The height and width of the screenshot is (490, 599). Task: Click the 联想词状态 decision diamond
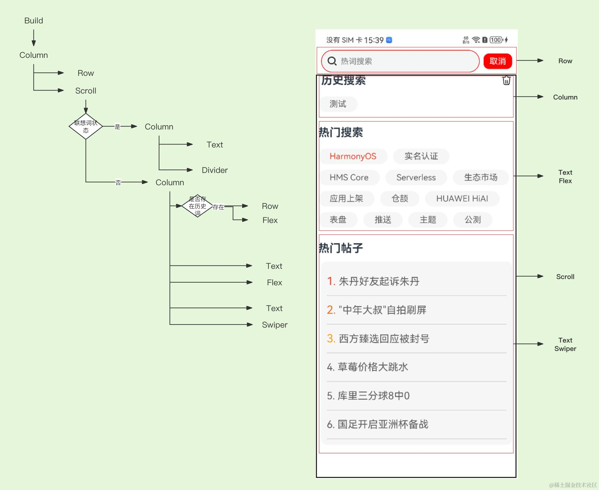coord(86,126)
